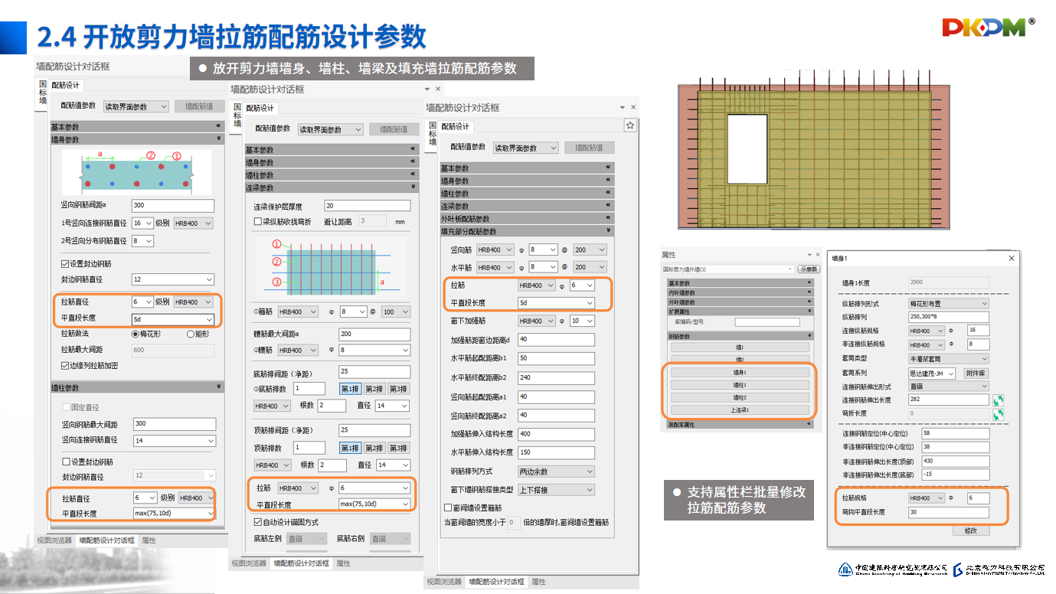Close the 墙身1 dialog with X
The image size is (1056, 594).
click(x=1011, y=259)
